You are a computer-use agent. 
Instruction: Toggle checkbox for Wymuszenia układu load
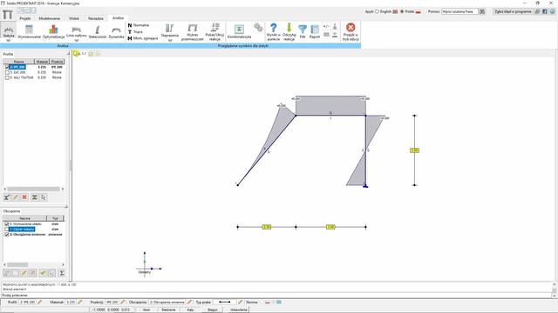click(x=7, y=224)
